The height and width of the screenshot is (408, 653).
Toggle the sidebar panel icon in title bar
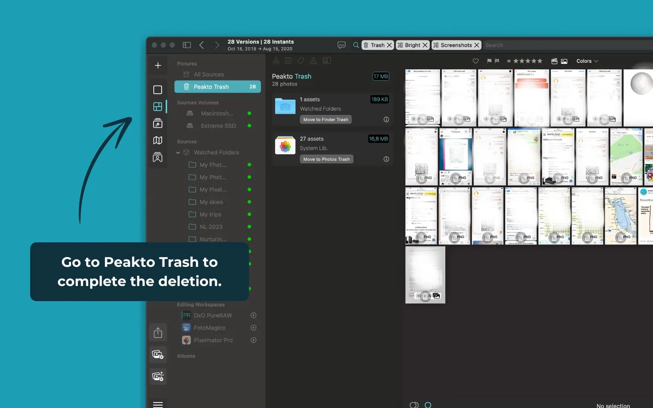tap(187, 45)
